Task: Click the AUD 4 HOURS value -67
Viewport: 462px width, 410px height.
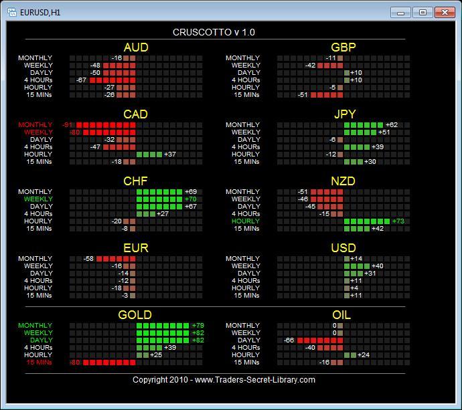Action: [x=81, y=80]
